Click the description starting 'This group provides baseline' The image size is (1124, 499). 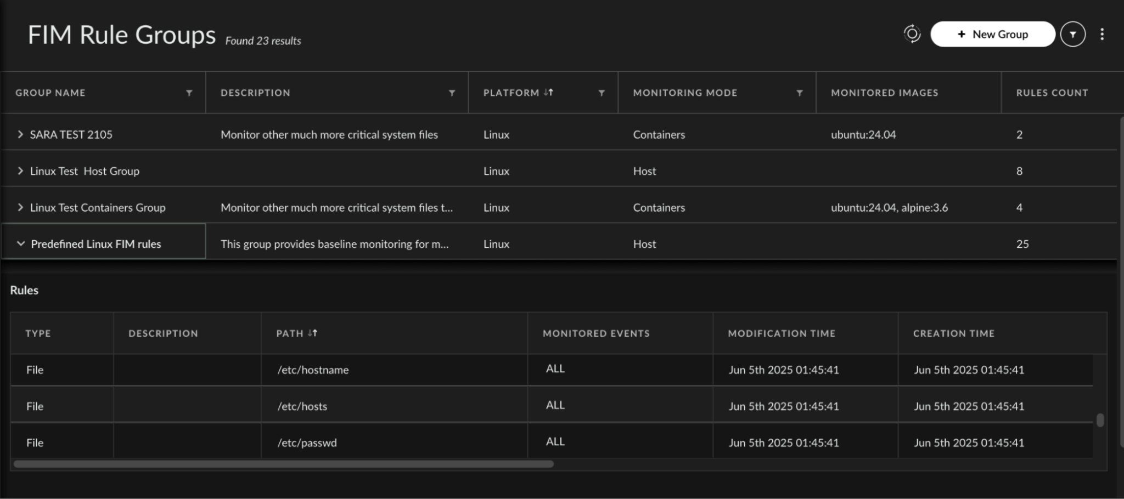[x=335, y=244]
